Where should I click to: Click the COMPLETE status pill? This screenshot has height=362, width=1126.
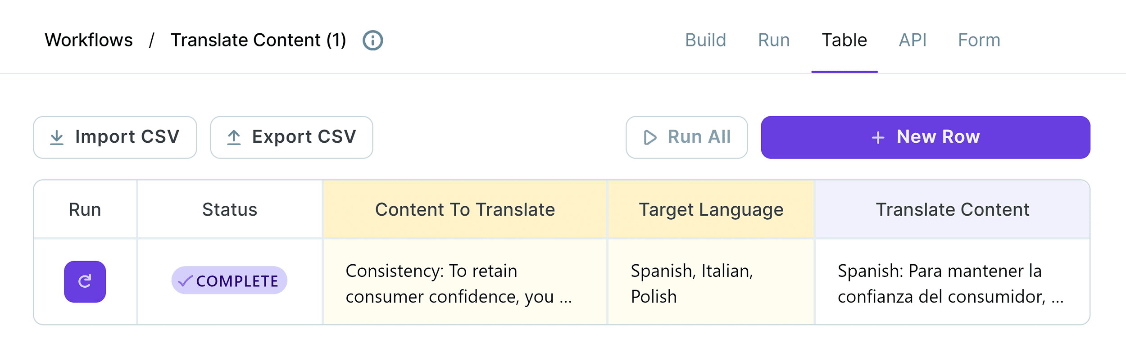[230, 281]
